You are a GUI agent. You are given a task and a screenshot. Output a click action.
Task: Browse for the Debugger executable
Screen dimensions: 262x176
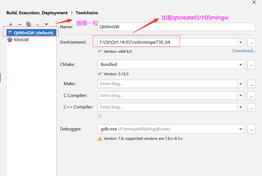tap(251, 129)
